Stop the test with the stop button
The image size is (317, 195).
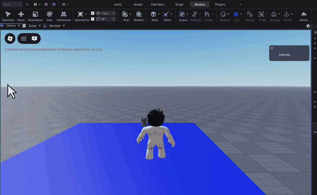click(46, 4)
